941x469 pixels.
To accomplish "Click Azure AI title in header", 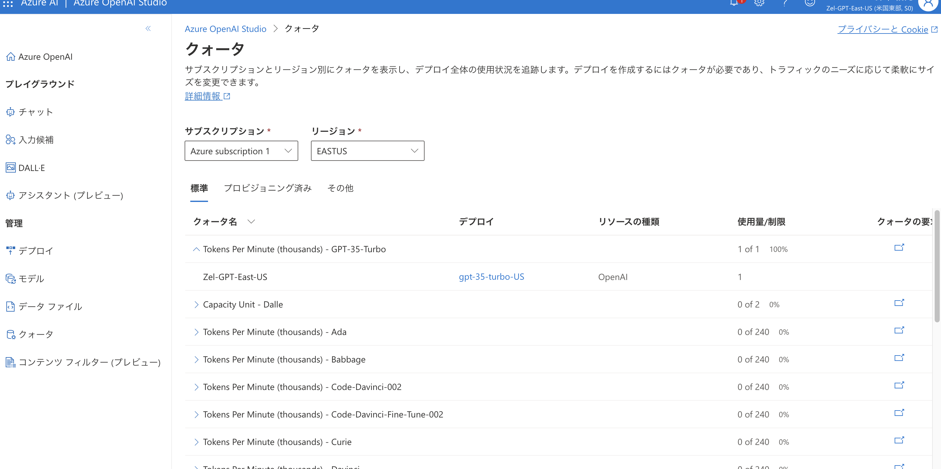I will click(x=40, y=3).
